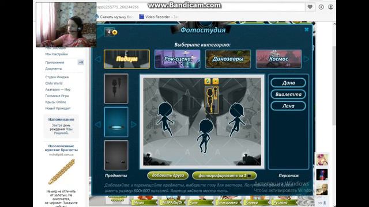Open Приложения in the sidebar
This screenshot has width=369, height=207.
coord(55,63)
